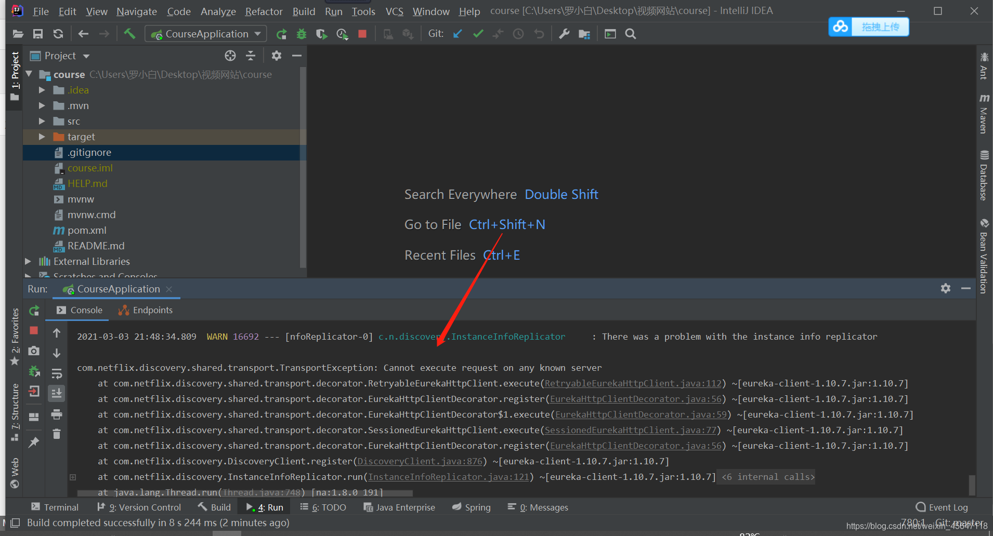Open the CourseApplication run configuration dropdown
This screenshot has height=536, width=993.
(x=206, y=34)
